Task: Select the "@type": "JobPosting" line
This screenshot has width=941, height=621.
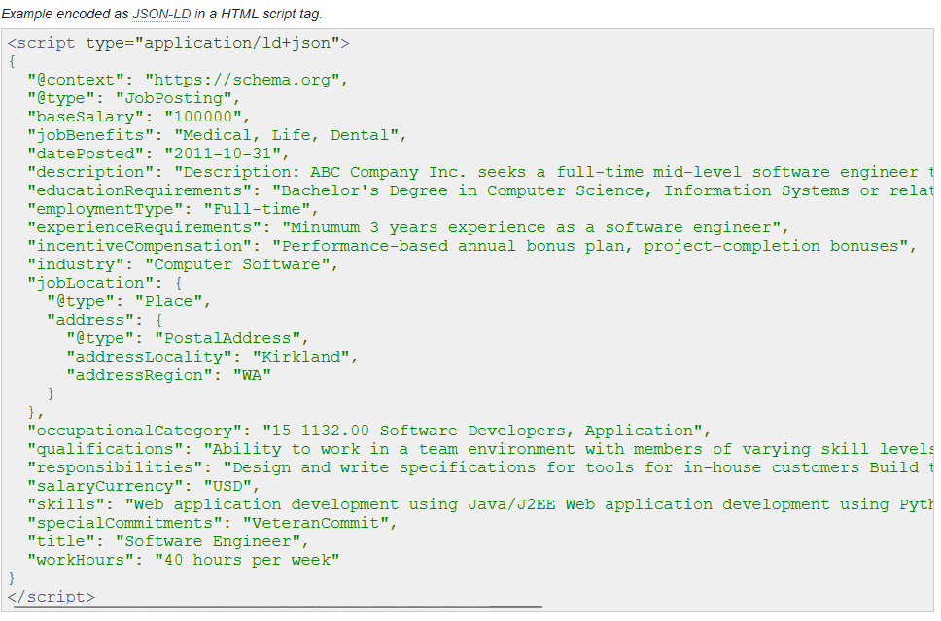Action: tap(133, 98)
